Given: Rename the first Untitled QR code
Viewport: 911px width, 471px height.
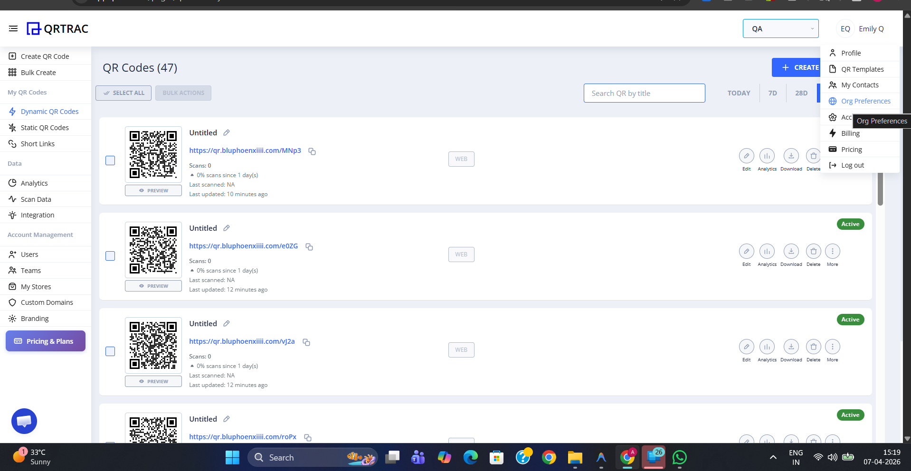Looking at the screenshot, I should click(x=226, y=132).
